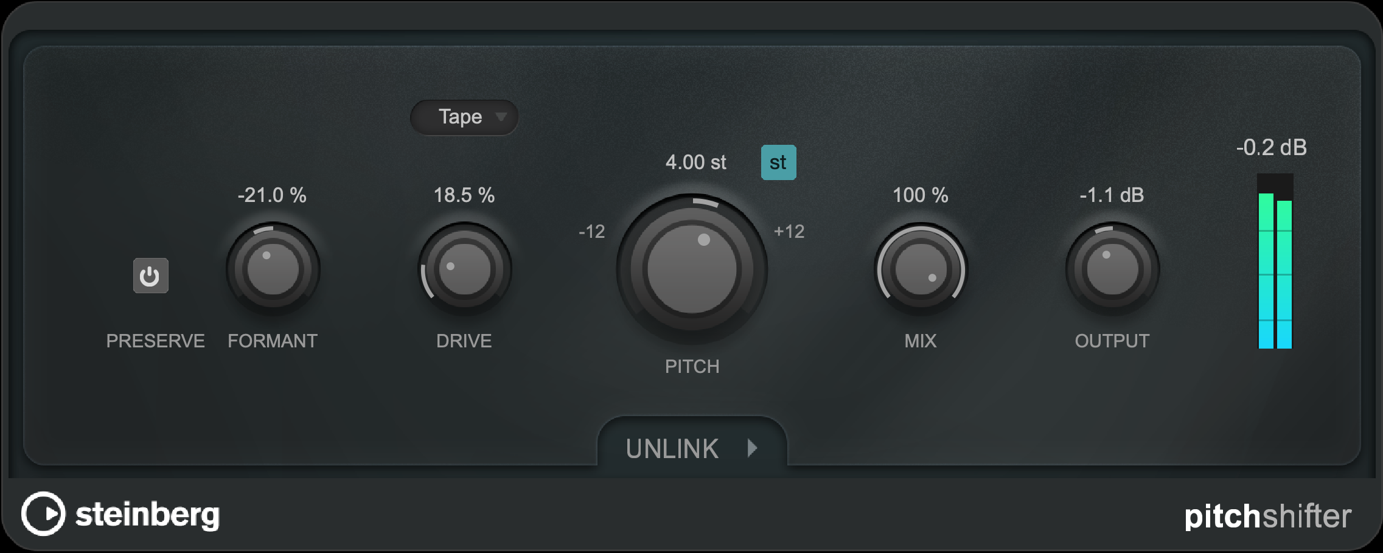Click the Tape dropdown arrow

[x=501, y=117]
